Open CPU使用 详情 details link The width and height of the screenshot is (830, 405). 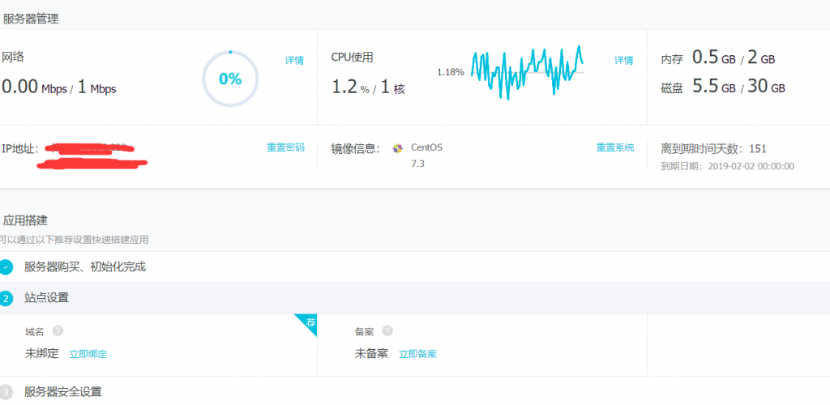point(623,61)
